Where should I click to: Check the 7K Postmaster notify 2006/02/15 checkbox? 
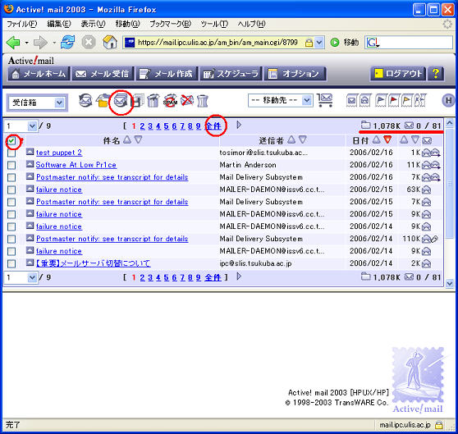pos(11,203)
